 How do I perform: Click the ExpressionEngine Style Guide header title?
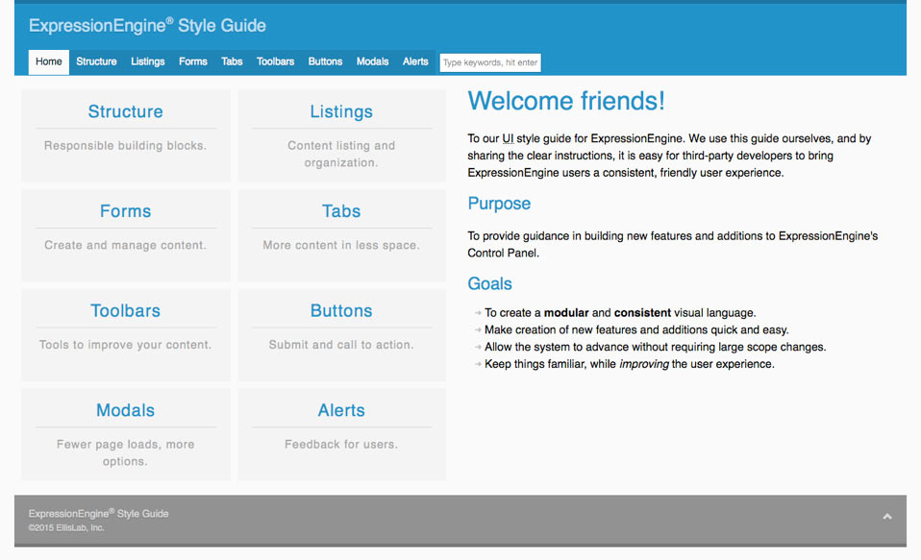coord(147,25)
